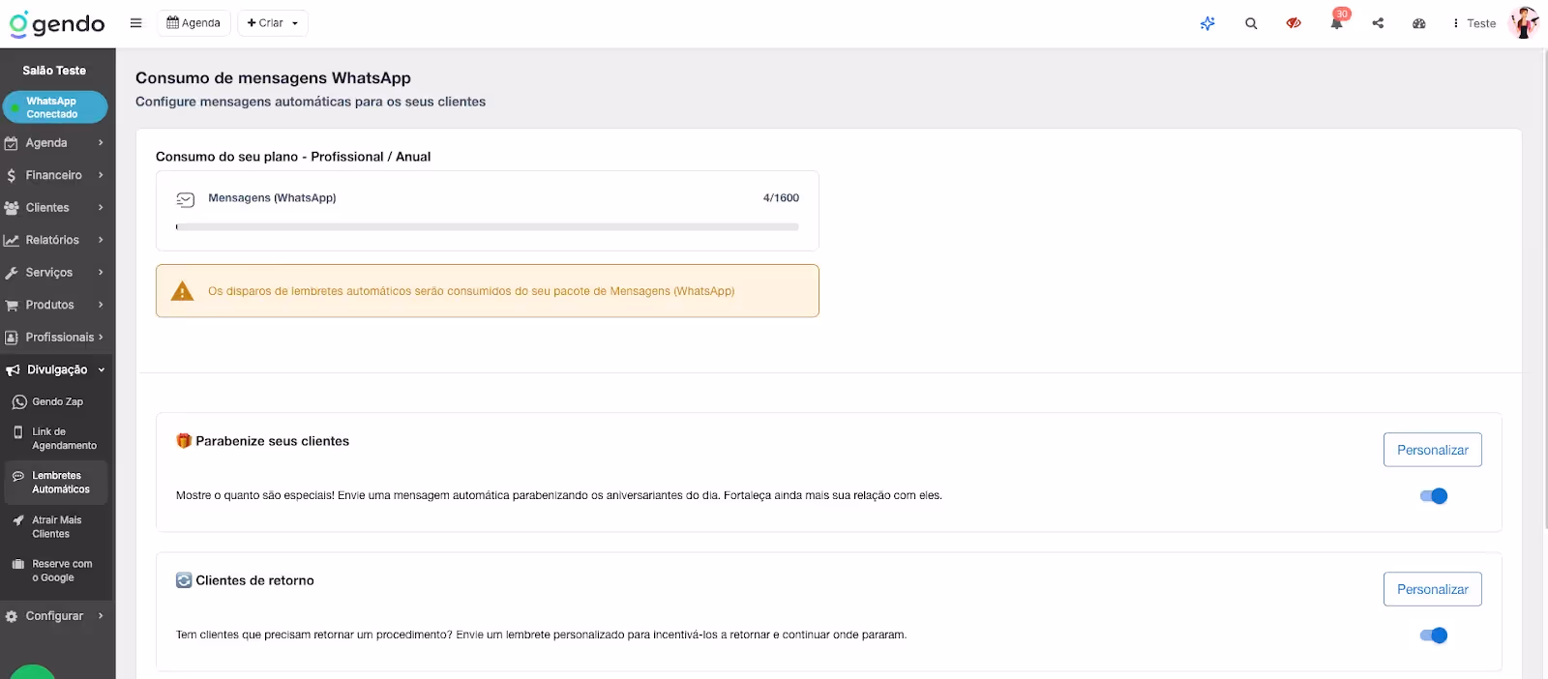Click Salão Teste name in sidebar
The width and height of the screenshot is (1548, 679).
pos(54,71)
